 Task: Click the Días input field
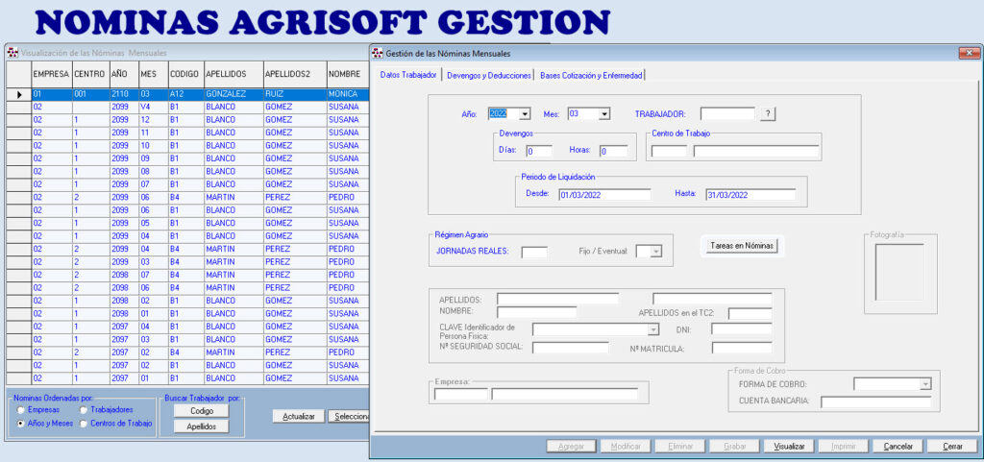pyautogui.click(x=538, y=151)
